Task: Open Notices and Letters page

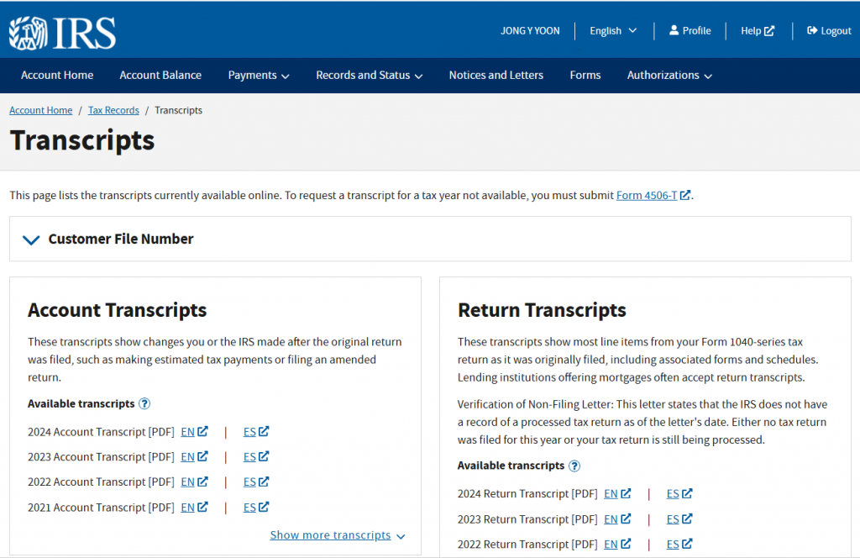Action: pos(496,75)
